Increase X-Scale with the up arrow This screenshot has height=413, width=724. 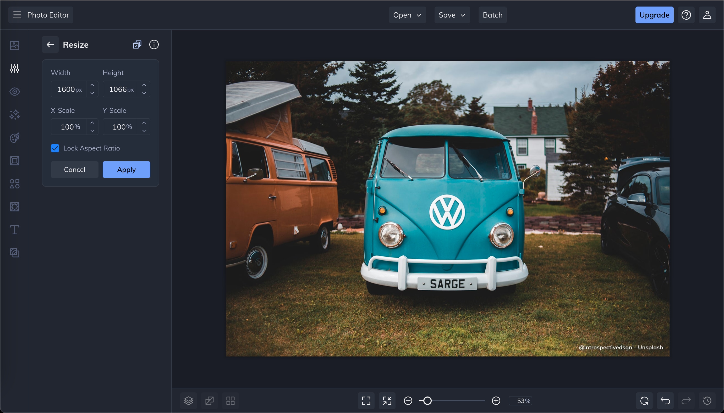92,122
